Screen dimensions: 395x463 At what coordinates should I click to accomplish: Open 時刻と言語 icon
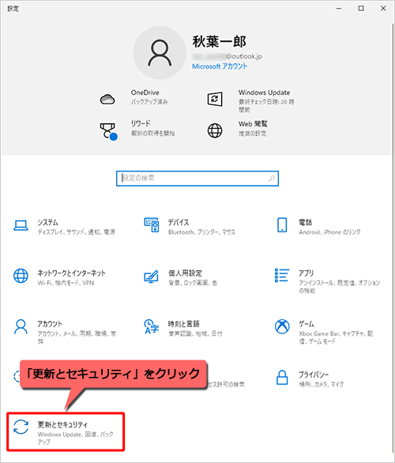[152, 326]
